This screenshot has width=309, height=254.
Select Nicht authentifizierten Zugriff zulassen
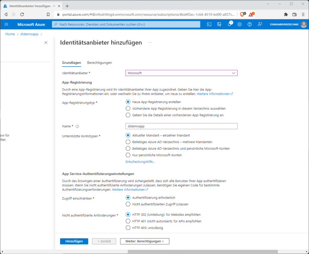(x=128, y=204)
